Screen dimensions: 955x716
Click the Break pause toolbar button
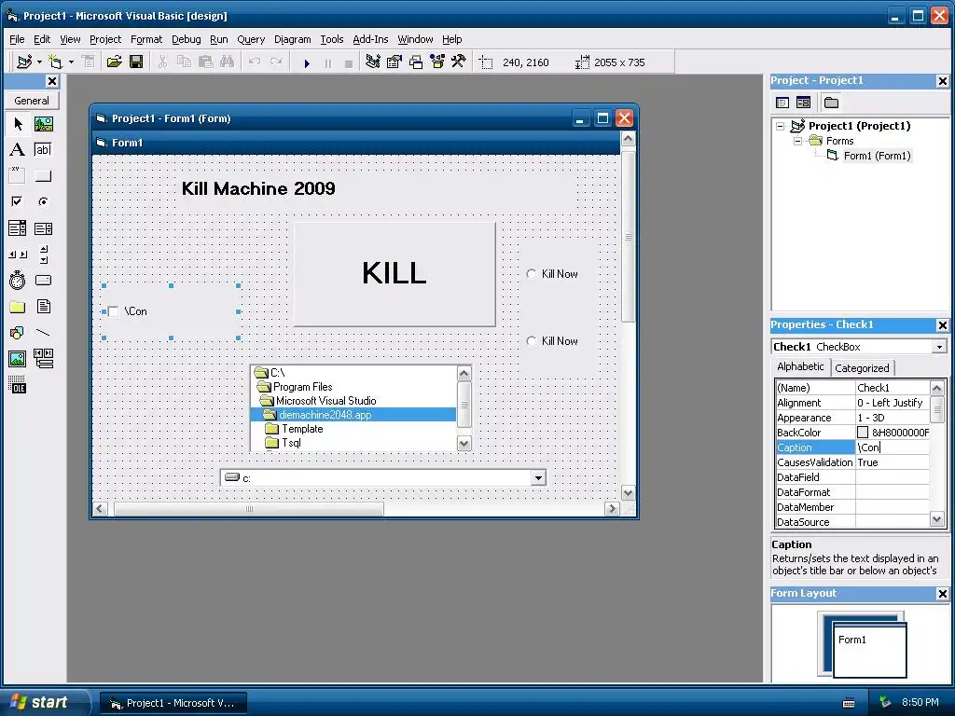coord(328,62)
